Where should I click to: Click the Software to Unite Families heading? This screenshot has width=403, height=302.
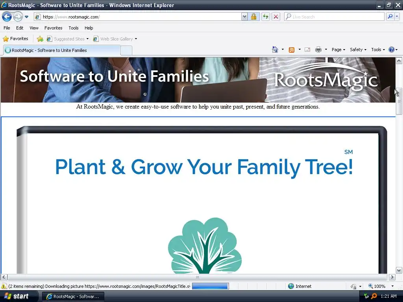coord(115,76)
